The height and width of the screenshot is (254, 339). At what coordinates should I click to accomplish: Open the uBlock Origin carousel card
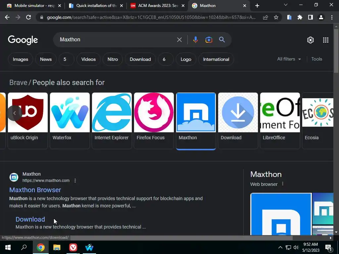click(x=28, y=121)
